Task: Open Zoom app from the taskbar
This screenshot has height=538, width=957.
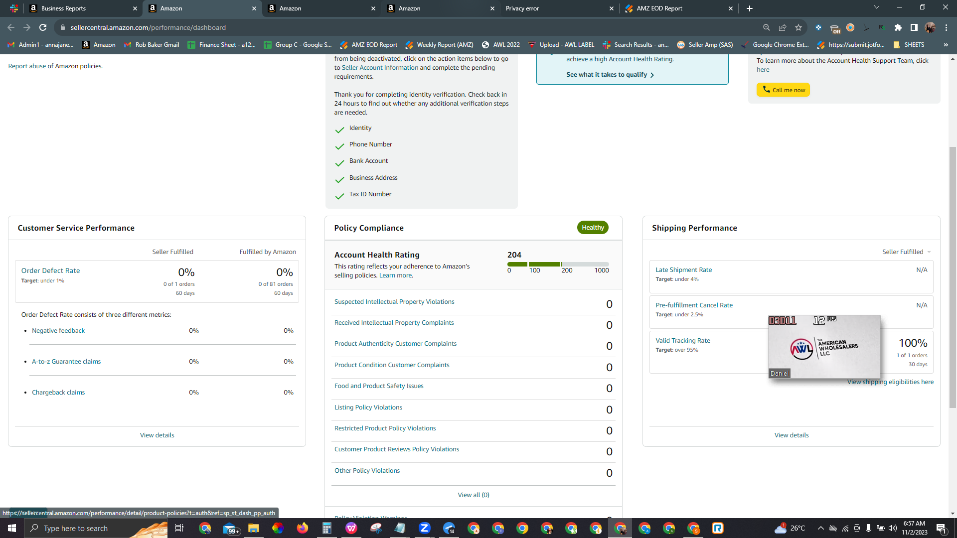Action: tap(425, 528)
